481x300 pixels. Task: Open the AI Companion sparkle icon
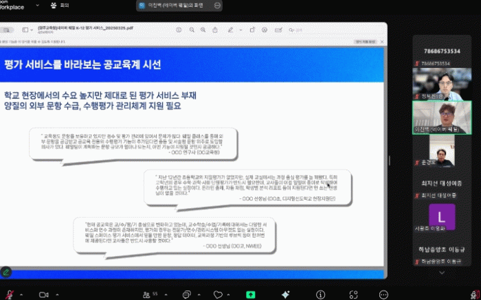coord(284,293)
